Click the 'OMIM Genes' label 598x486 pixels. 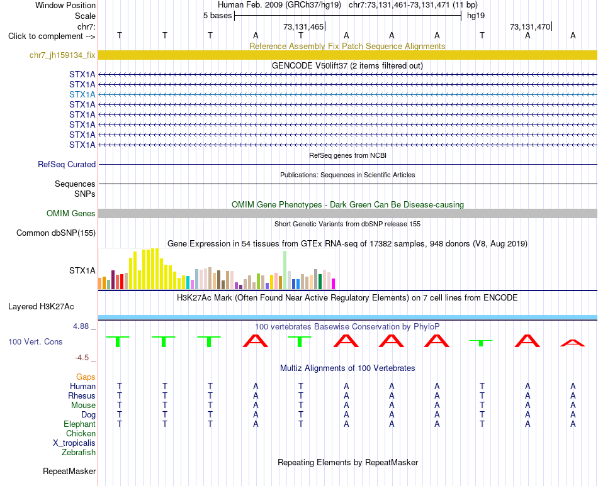click(x=71, y=213)
